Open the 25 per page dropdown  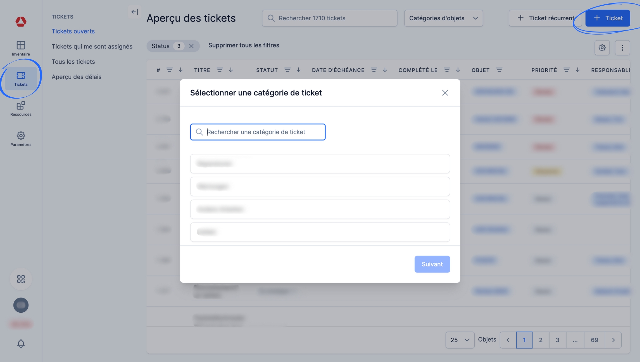coord(460,340)
